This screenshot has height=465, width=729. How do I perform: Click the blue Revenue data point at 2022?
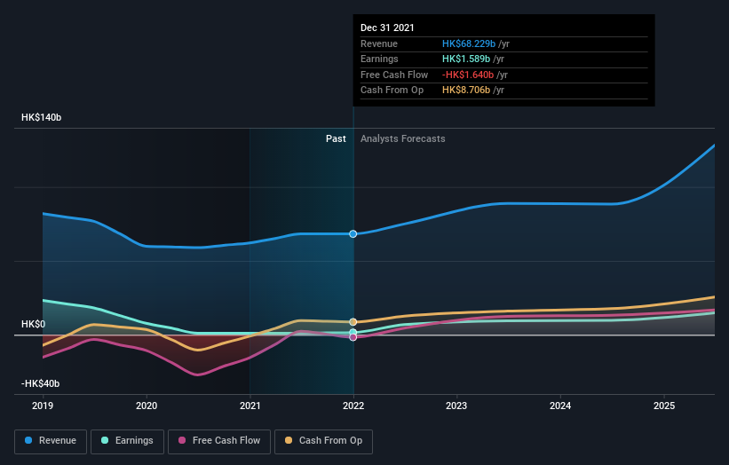353,233
